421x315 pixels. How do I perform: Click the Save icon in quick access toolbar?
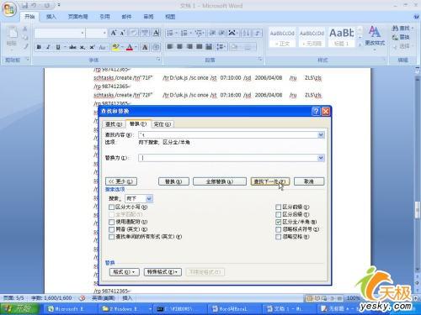(x=25, y=6)
